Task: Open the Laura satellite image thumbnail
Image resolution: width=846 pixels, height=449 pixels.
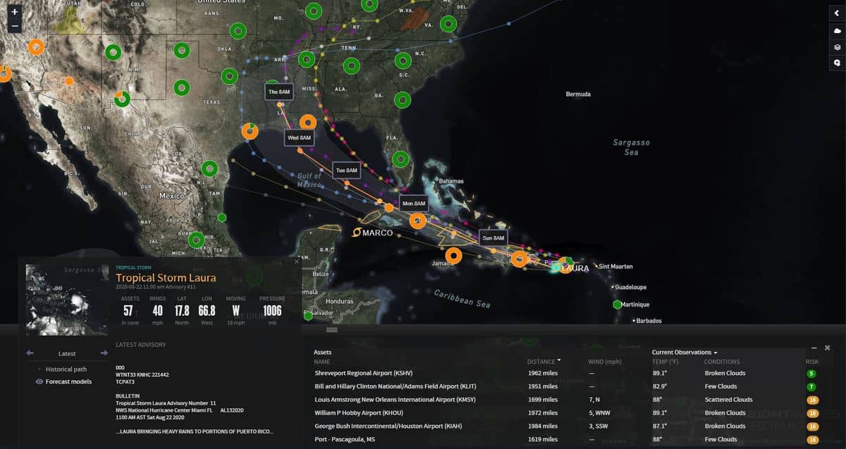Action: [67, 300]
